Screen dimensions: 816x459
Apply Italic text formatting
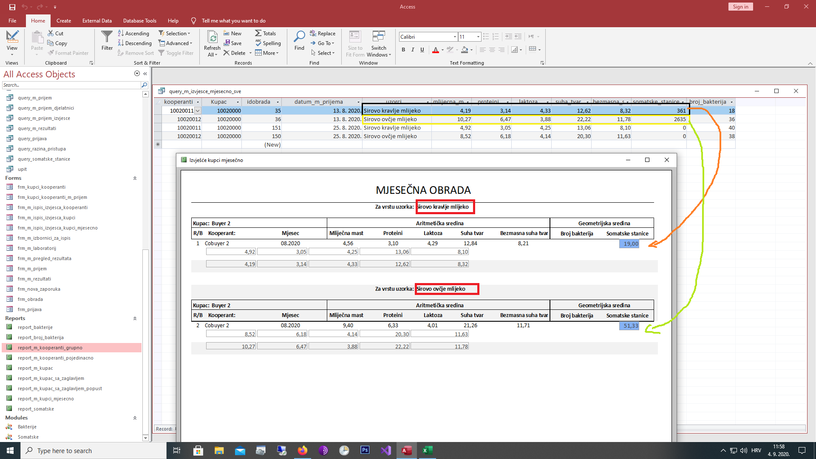(x=413, y=50)
